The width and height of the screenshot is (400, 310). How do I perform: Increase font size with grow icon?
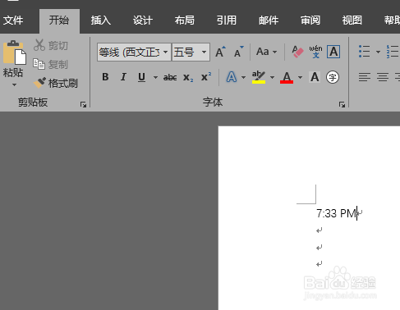coord(220,52)
